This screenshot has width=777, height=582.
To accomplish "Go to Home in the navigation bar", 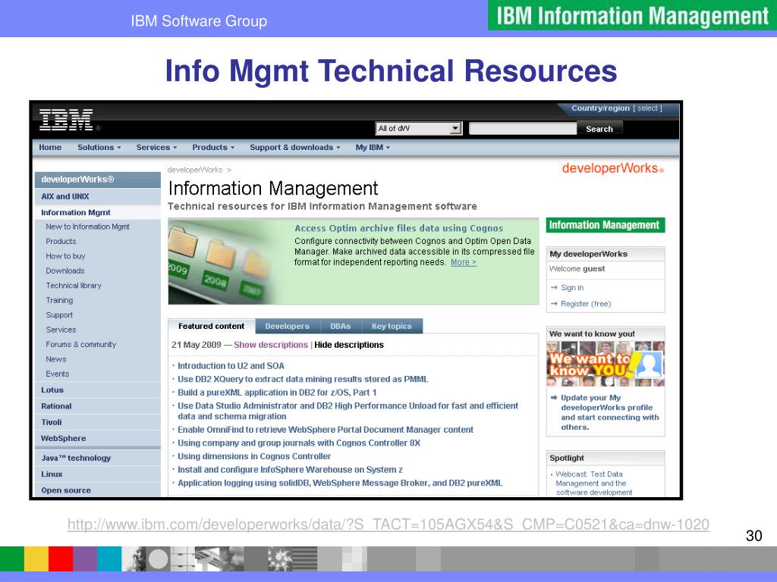I will [50, 148].
